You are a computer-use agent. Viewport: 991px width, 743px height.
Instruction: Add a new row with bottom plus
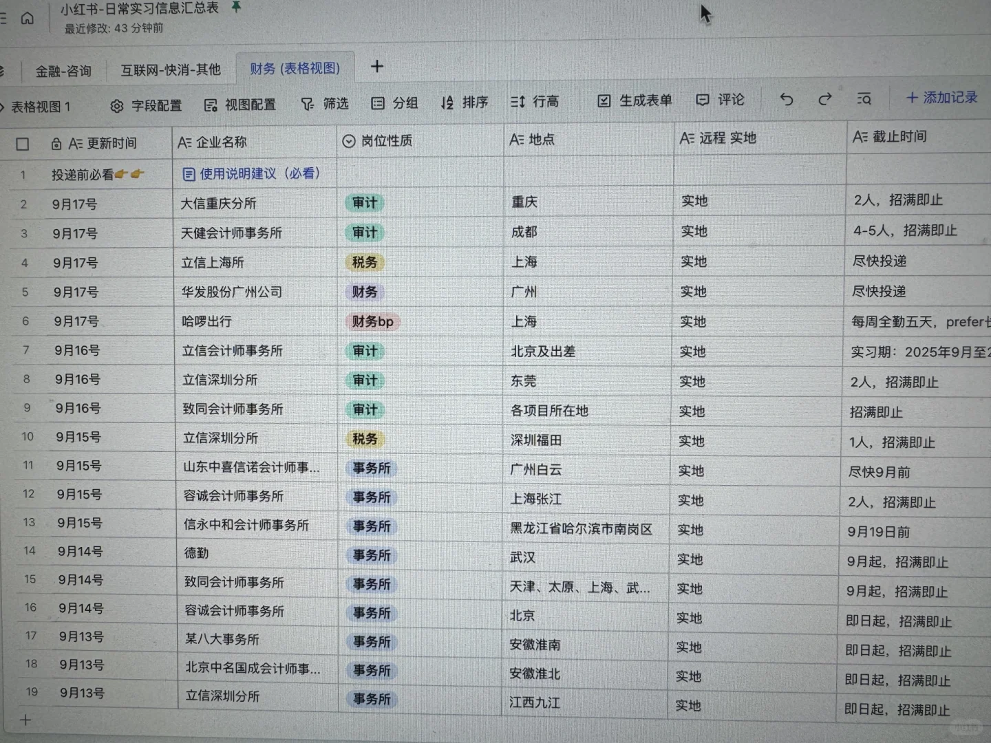(25, 720)
